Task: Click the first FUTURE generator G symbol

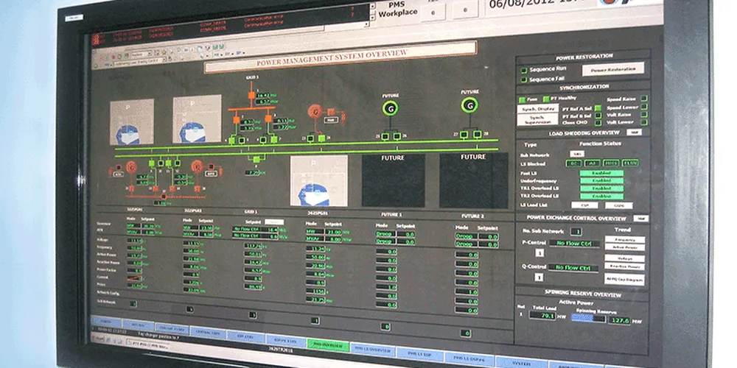Action: coord(390,107)
